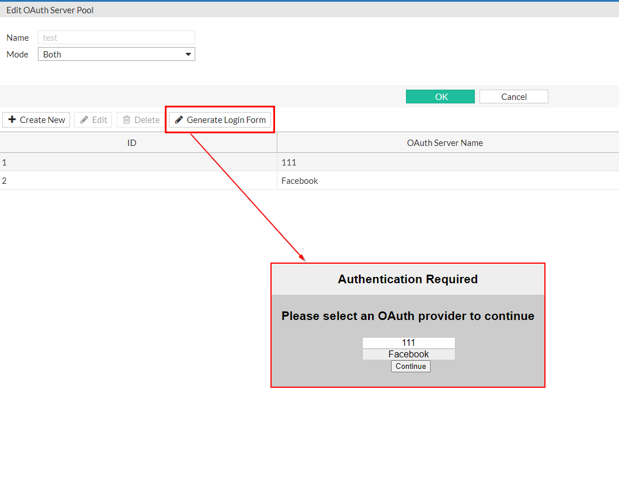
Task: Click the select an OAuth provider prompt
Action: pyautogui.click(x=408, y=316)
